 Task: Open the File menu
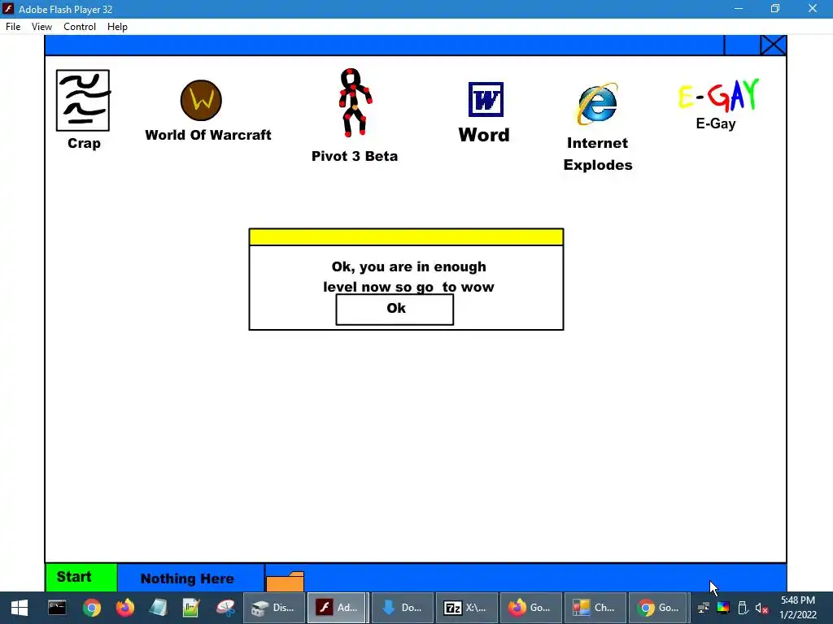(x=13, y=27)
